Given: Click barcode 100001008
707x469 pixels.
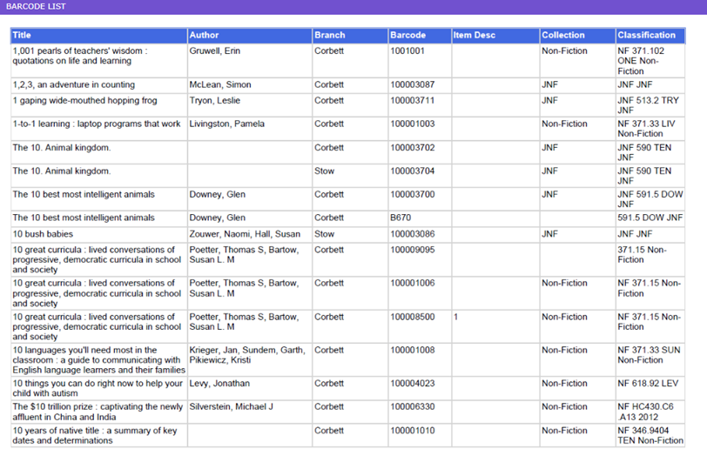Looking at the screenshot, I should tap(412, 350).
